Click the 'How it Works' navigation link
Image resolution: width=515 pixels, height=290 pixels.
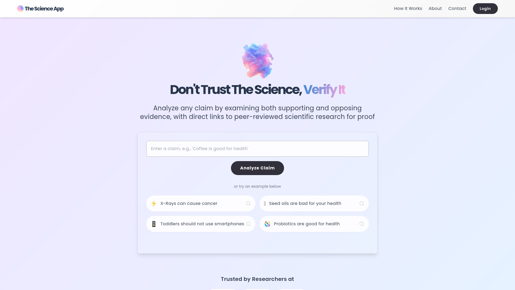tap(408, 9)
